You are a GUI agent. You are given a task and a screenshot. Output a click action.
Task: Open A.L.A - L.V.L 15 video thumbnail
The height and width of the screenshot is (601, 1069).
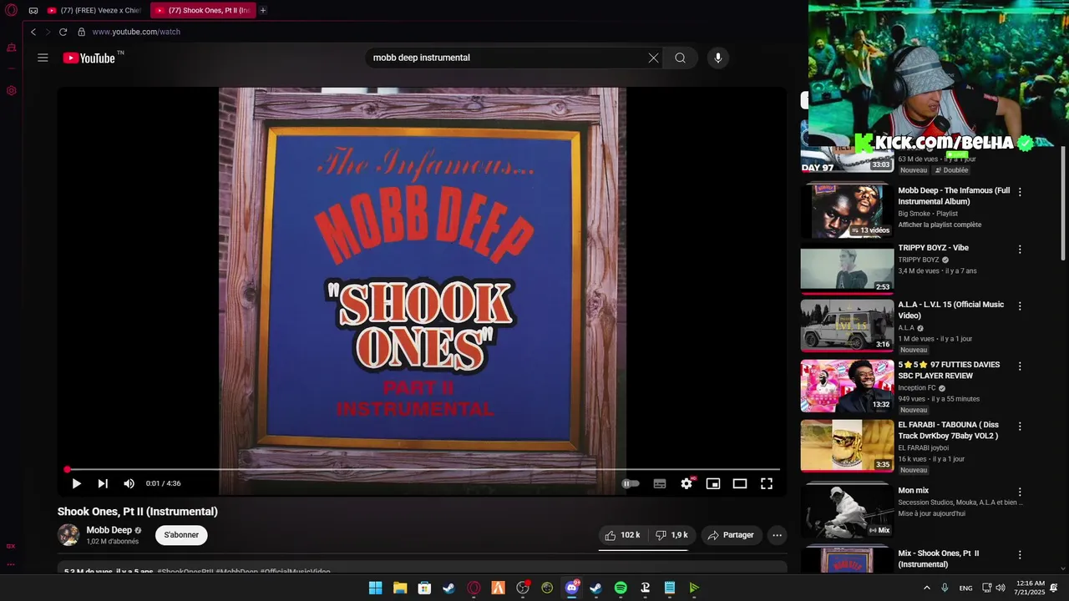847,326
